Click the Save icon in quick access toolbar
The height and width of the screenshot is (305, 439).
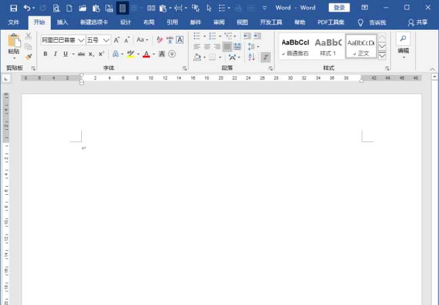click(x=13, y=8)
